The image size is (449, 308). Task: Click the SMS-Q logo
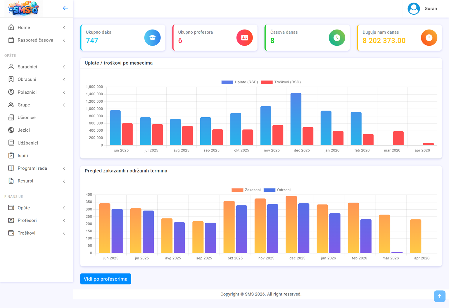coord(24,8)
